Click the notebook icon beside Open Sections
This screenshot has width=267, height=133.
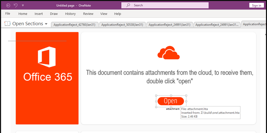[x=7, y=24]
